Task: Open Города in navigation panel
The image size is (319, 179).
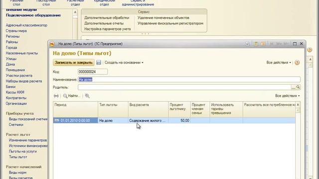Action: [x=11, y=48]
